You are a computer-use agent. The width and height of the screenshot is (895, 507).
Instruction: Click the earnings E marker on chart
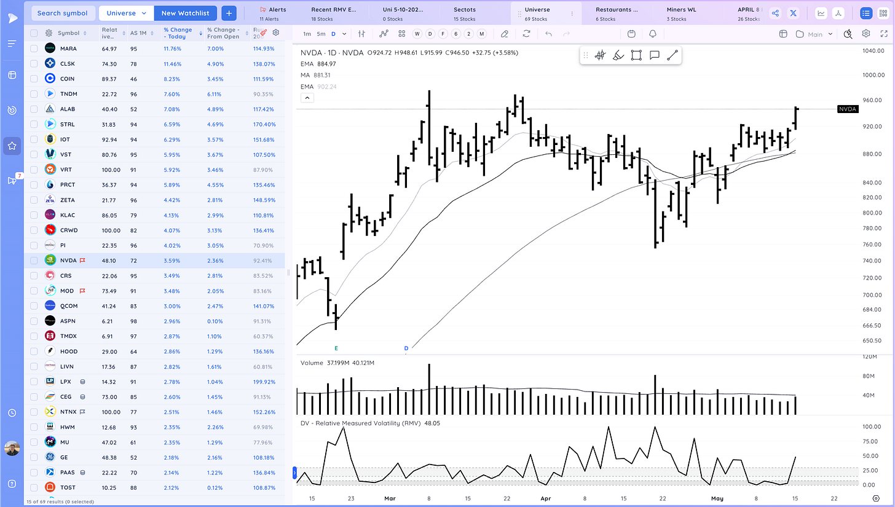coord(336,348)
